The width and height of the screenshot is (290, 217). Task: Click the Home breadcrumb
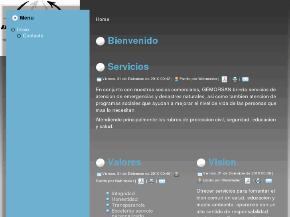coord(103,20)
